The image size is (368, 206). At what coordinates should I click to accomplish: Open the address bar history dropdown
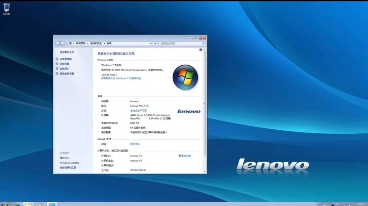(x=151, y=44)
